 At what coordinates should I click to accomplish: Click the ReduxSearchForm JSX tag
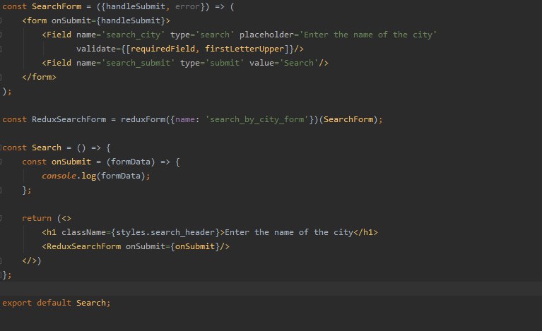point(84,246)
